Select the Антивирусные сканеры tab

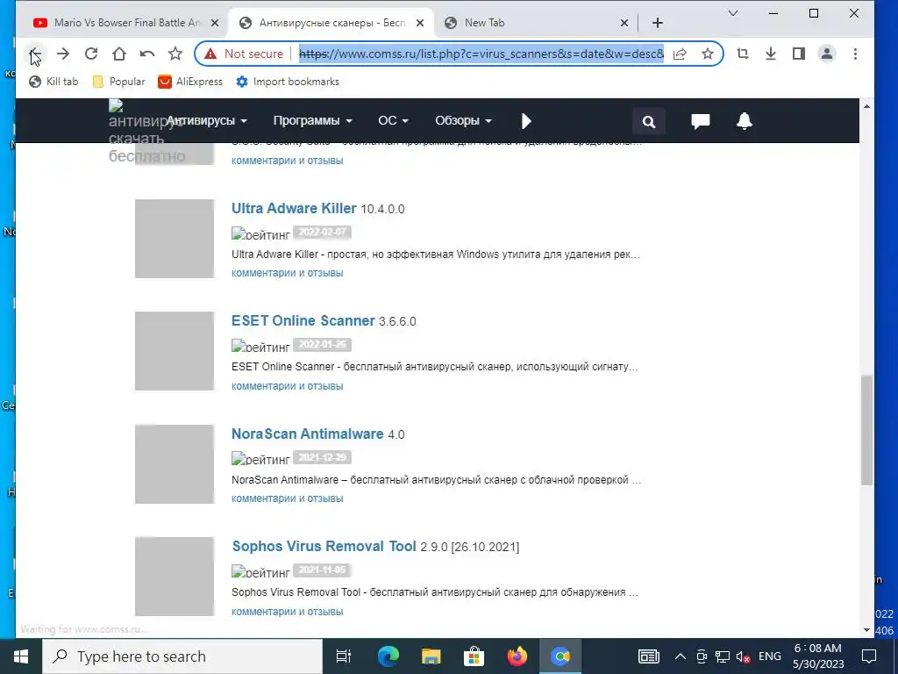pos(332,23)
